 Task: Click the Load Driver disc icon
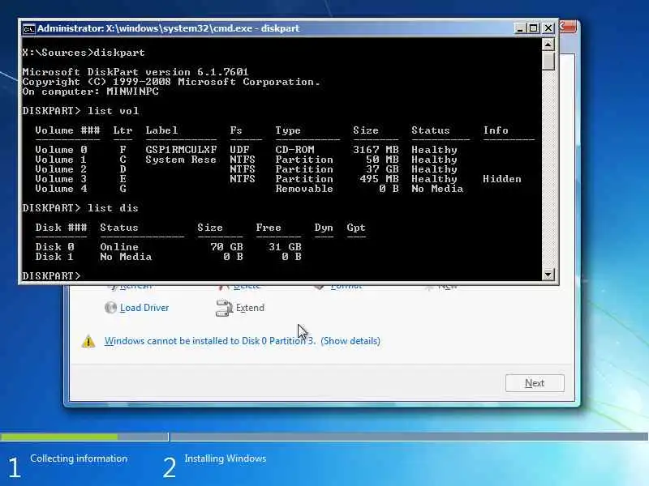(110, 308)
